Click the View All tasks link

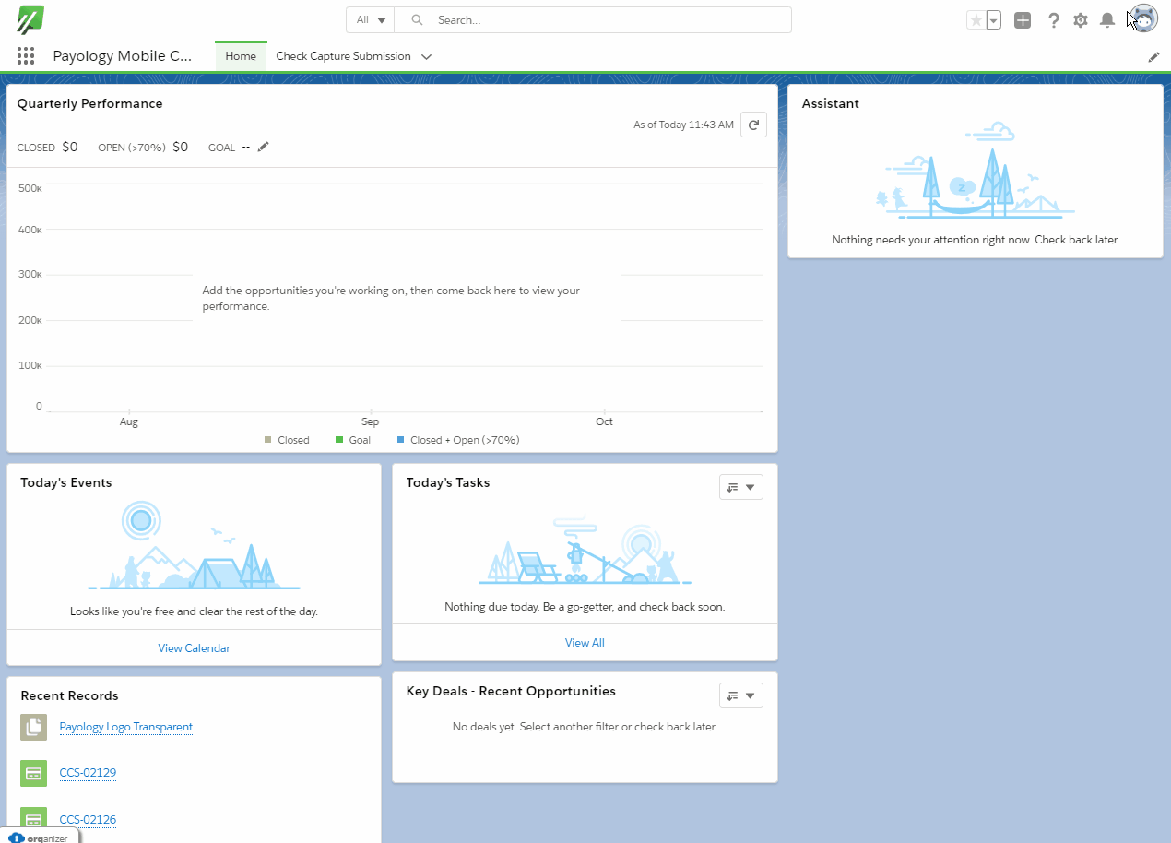point(585,643)
